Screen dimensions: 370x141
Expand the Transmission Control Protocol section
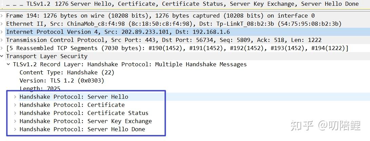pos(3,40)
